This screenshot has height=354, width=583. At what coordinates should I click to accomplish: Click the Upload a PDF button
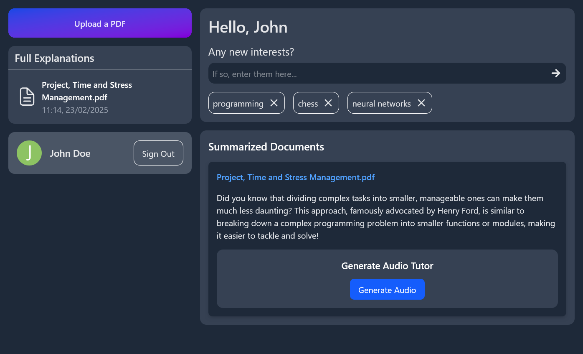coord(100,23)
